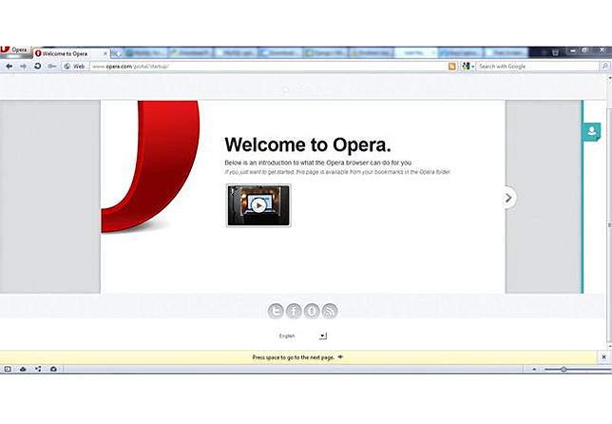Open Opera's Facebook page icon

pos(294,311)
